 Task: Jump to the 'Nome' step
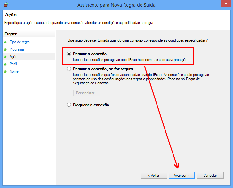[x=14, y=71]
